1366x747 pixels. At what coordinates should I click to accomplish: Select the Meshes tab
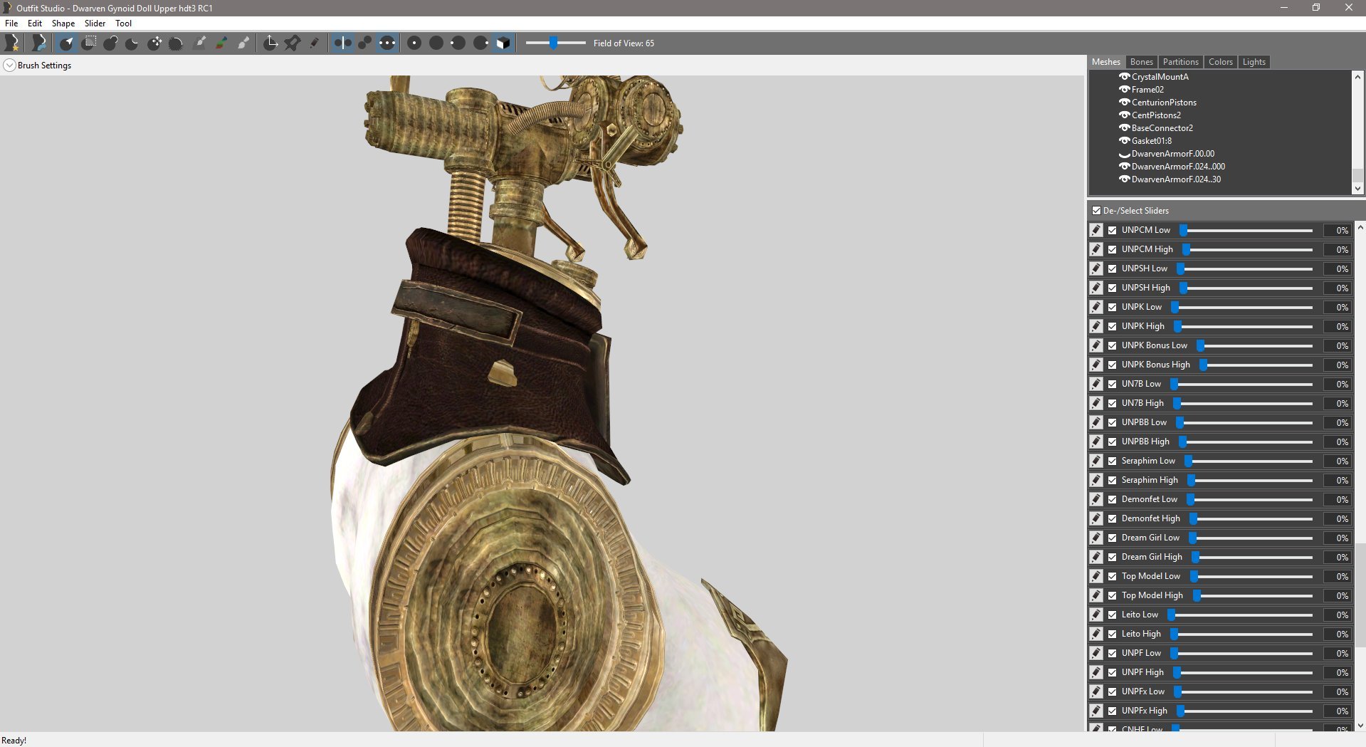1105,62
